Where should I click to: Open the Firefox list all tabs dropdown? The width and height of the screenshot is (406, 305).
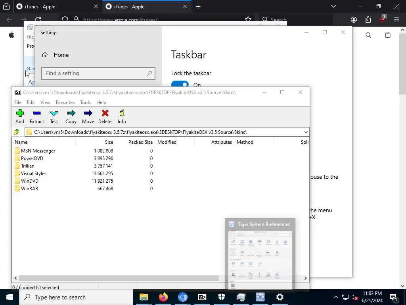(x=333, y=6)
